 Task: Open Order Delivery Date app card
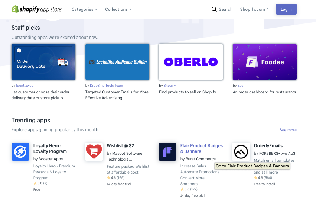tap(43, 62)
